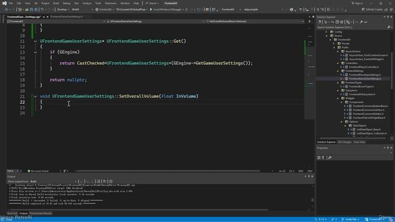Click the Undo toolbar icon
Image resolution: width=395 pixels, height=222 pixels.
(x=42, y=9)
